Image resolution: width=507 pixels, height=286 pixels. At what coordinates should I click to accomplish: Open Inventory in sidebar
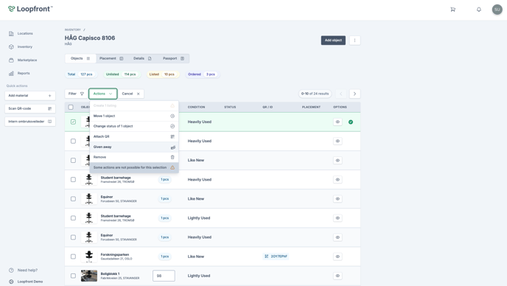[x=24, y=46]
